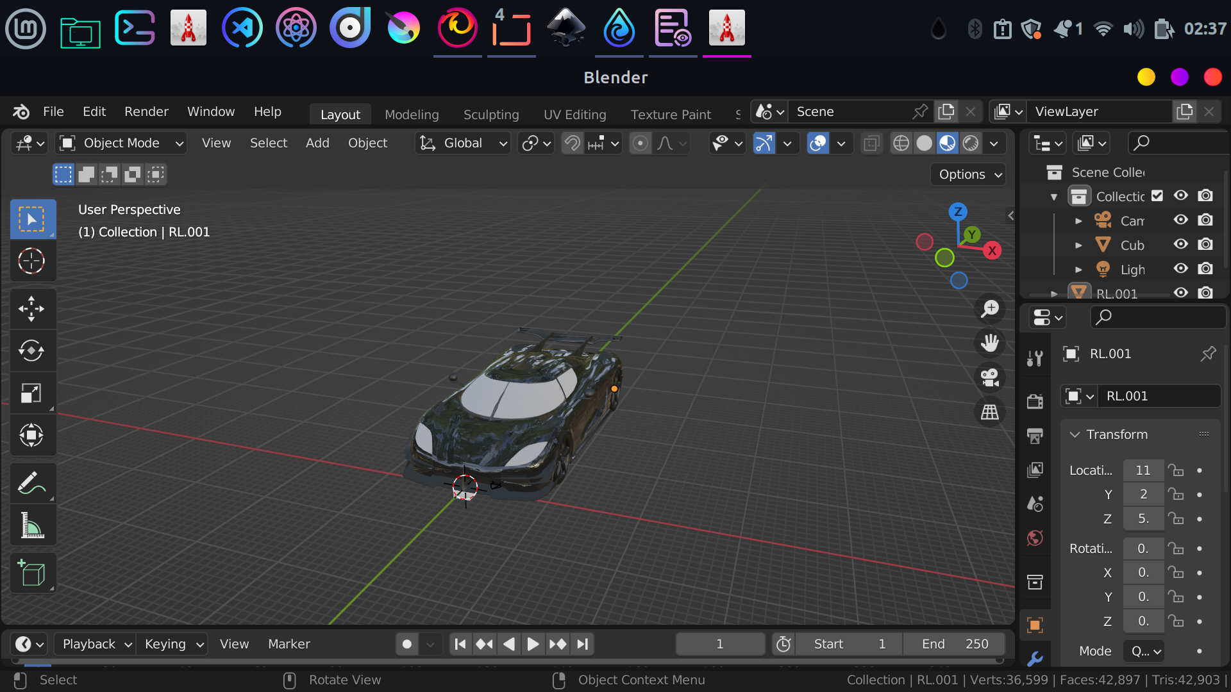Play the animation forward

pos(532,644)
